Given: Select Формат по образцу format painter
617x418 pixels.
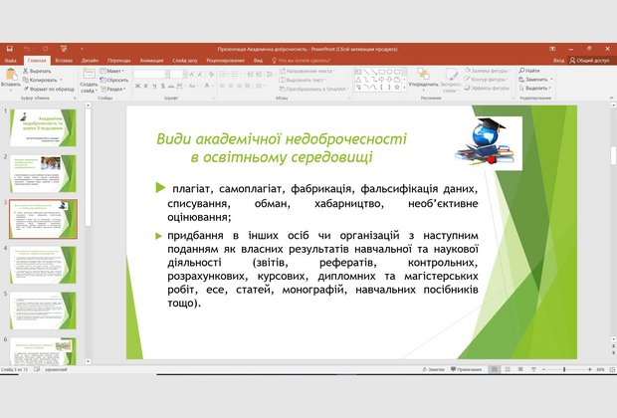Looking at the screenshot, I should pyautogui.click(x=49, y=89).
